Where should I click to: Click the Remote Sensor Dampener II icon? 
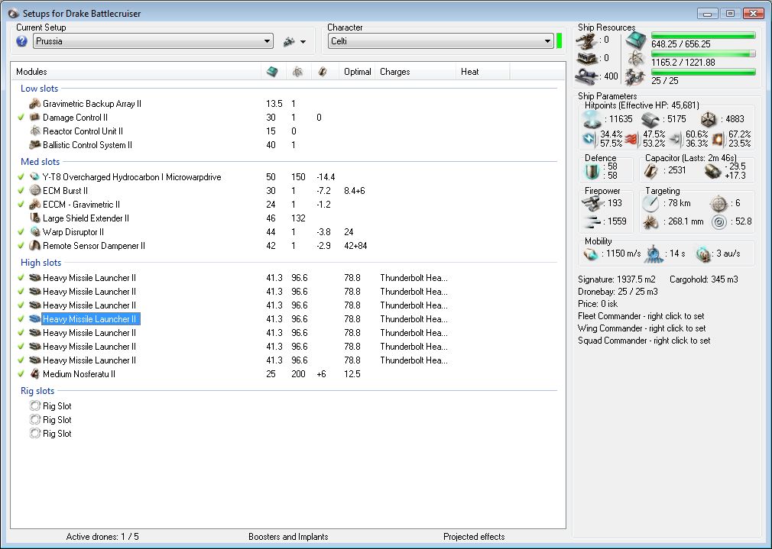34,246
